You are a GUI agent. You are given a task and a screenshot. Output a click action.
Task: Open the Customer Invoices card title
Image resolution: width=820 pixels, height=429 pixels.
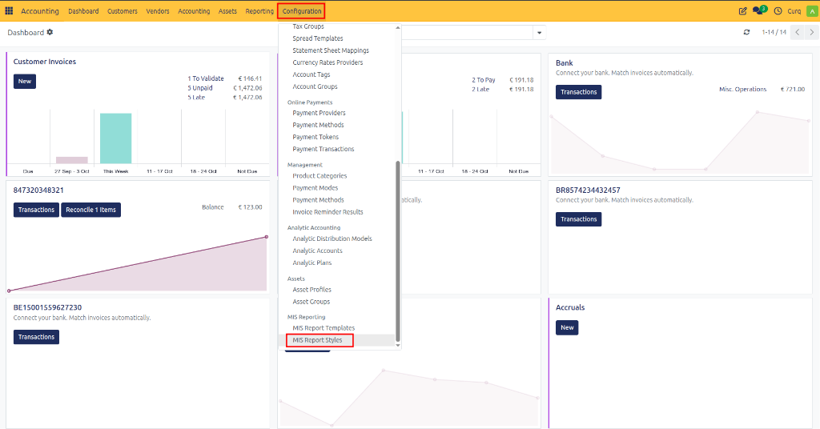pos(45,61)
